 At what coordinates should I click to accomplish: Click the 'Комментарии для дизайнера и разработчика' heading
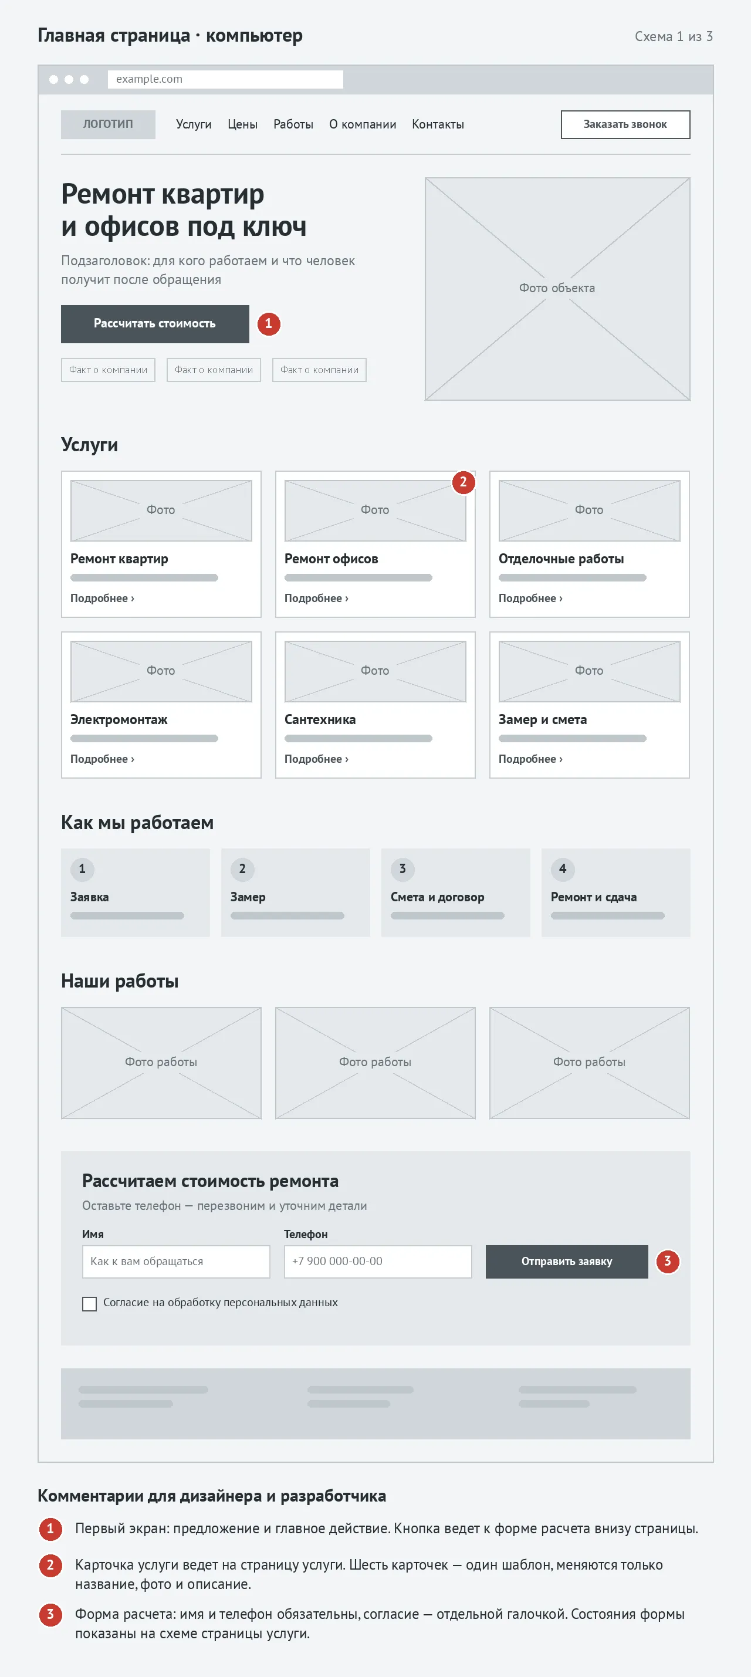[211, 1496]
